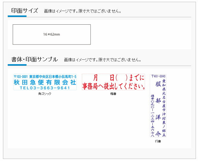Open the 楷書 red stamp sample image
Screen dimensions: 198x161
tap(113, 82)
